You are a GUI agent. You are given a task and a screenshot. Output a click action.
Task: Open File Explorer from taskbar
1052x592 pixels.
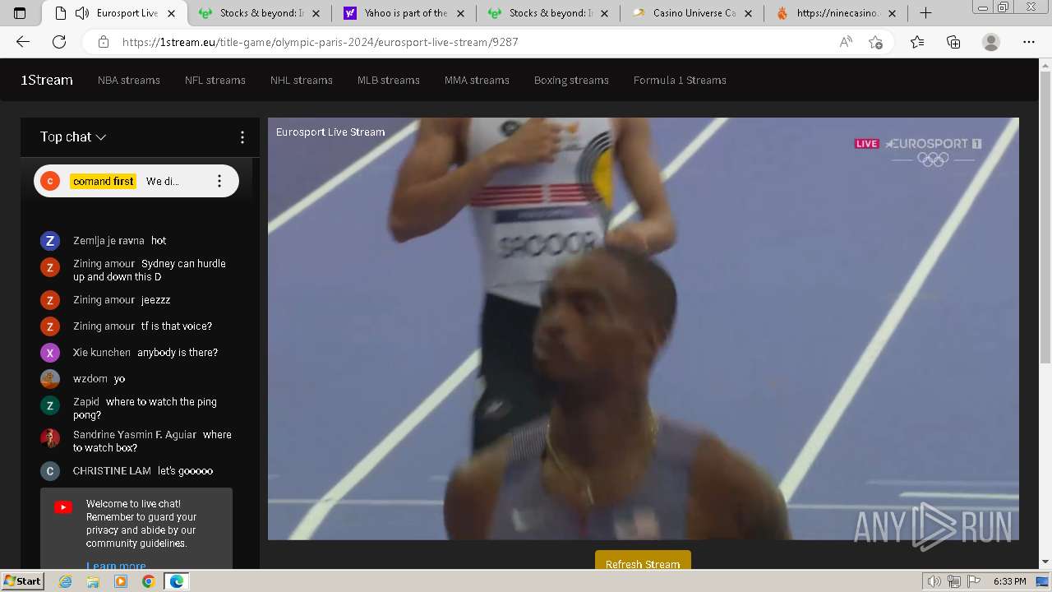click(93, 581)
